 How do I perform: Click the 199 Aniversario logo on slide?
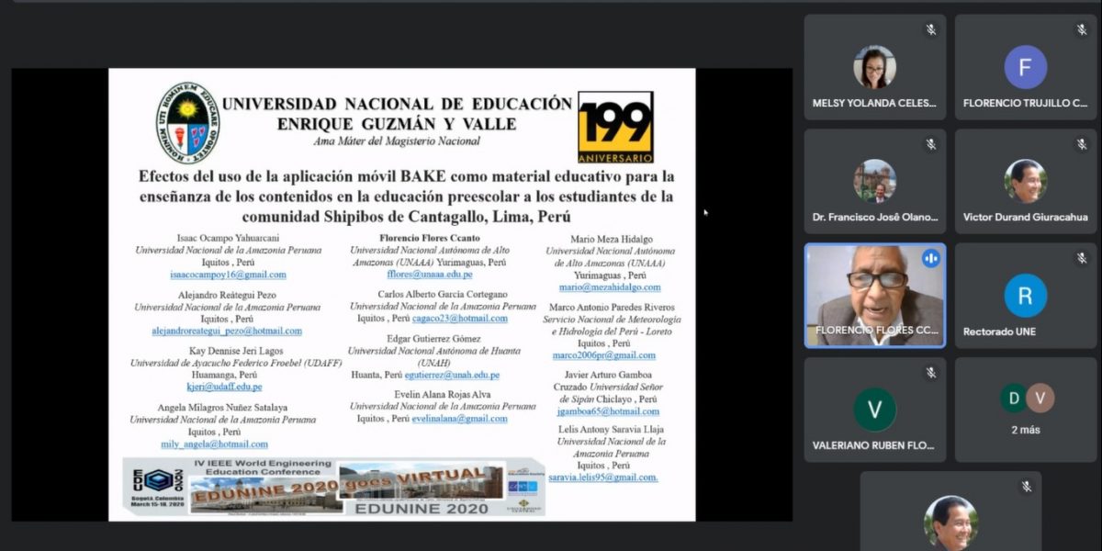click(x=615, y=126)
